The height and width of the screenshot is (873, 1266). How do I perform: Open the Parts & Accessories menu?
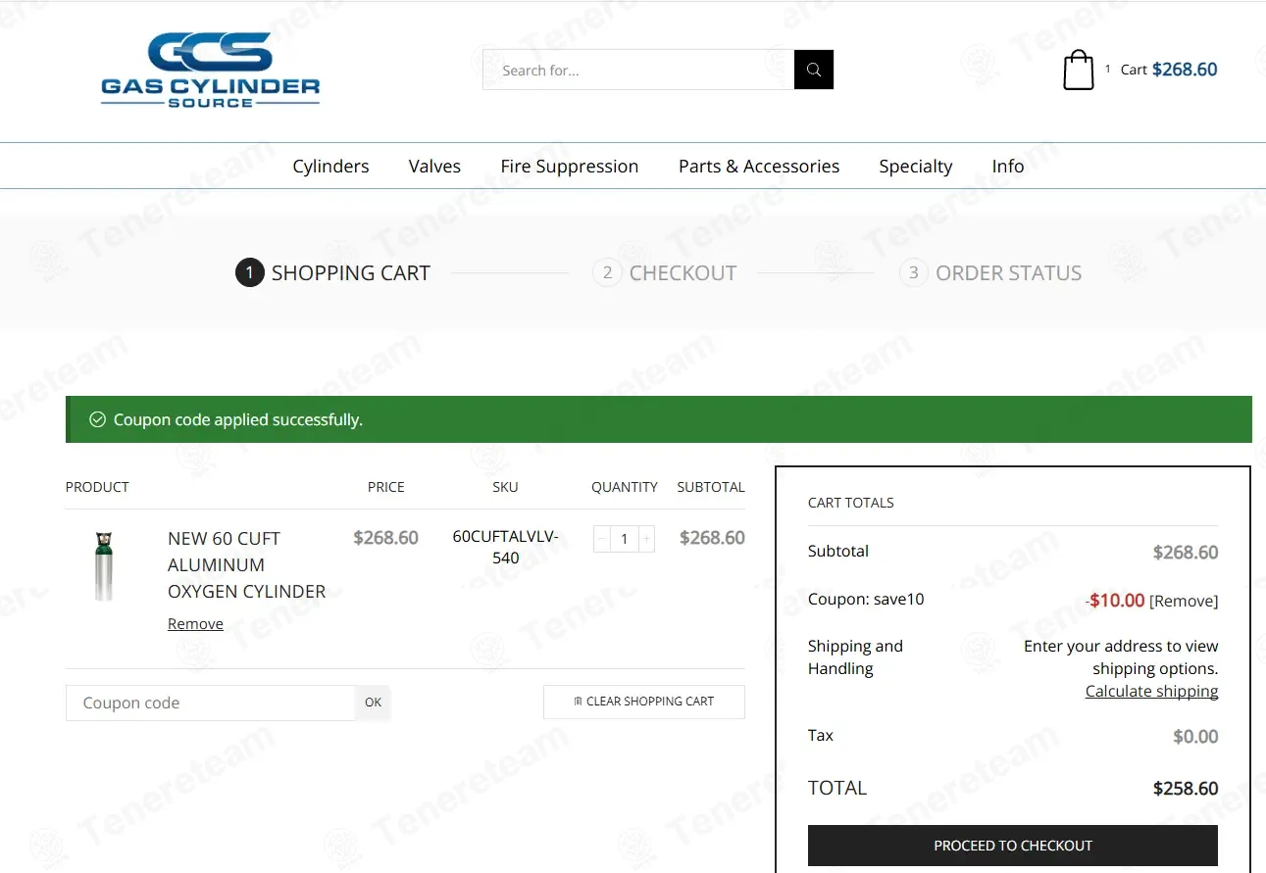(759, 167)
